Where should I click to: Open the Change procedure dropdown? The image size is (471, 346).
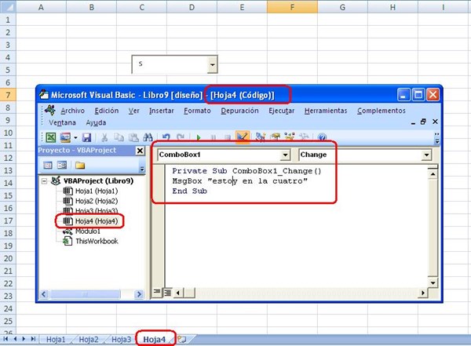click(426, 155)
